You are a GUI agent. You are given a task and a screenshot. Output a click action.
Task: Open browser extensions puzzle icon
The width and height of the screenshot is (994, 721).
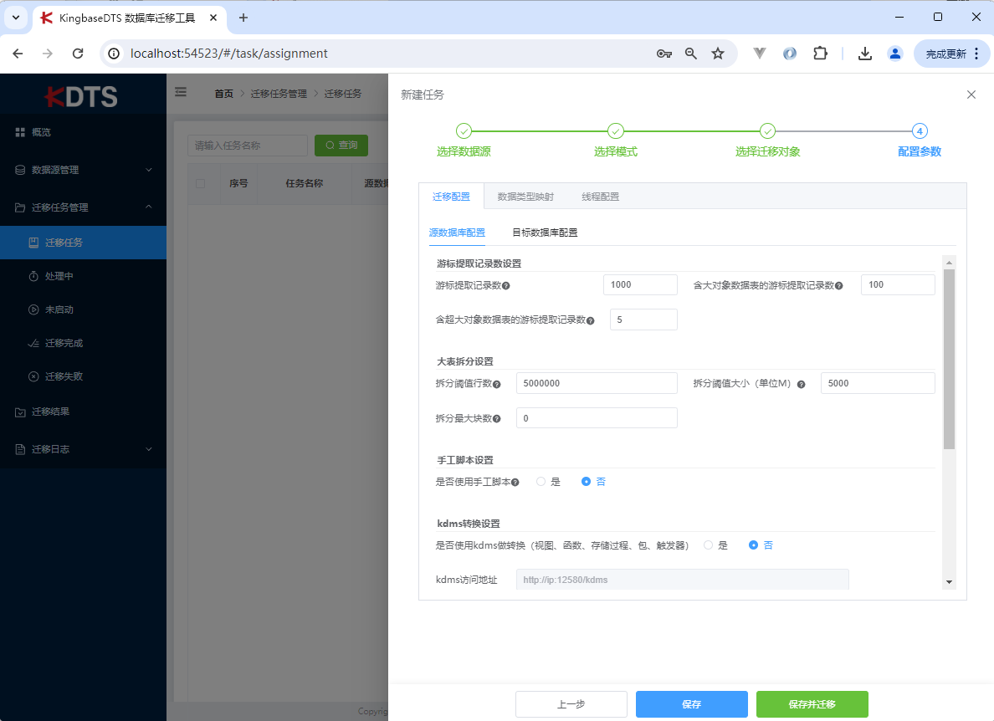click(820, 54)
